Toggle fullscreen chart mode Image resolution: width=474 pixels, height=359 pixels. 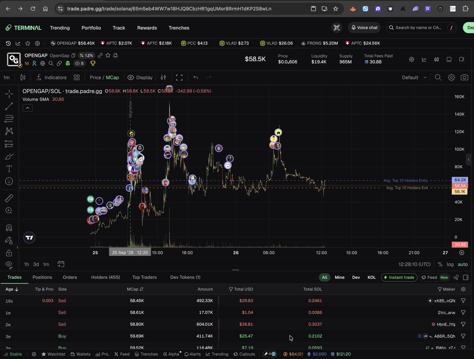179,77
